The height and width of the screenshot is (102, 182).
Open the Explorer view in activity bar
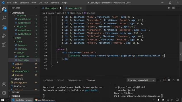pos(4,9)
